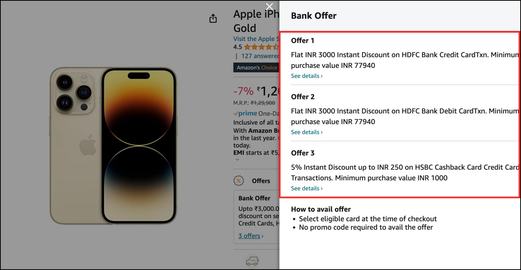Click the Offer 1 heading
The height and width of the screenshot is (270, 521).
pyautogui.click(x=303, y=40)
